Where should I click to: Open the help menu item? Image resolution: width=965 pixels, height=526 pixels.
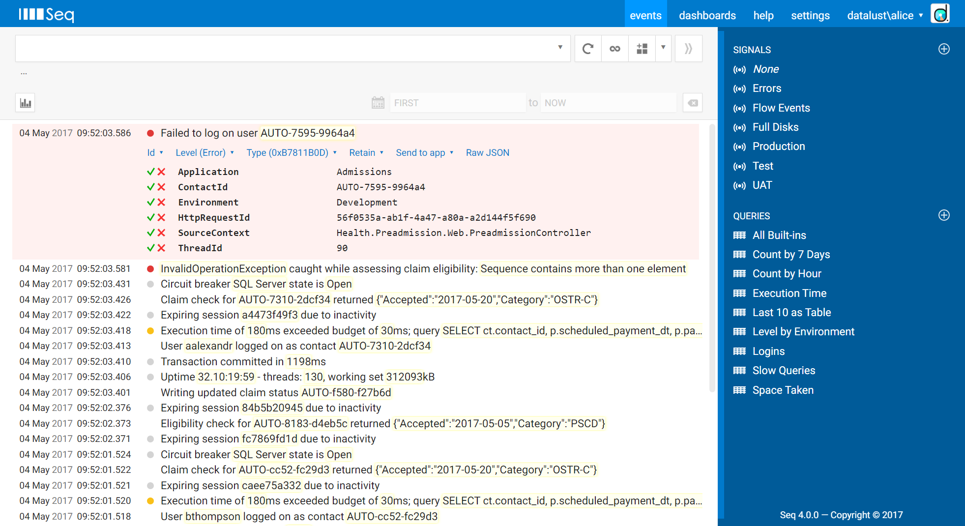763,15
